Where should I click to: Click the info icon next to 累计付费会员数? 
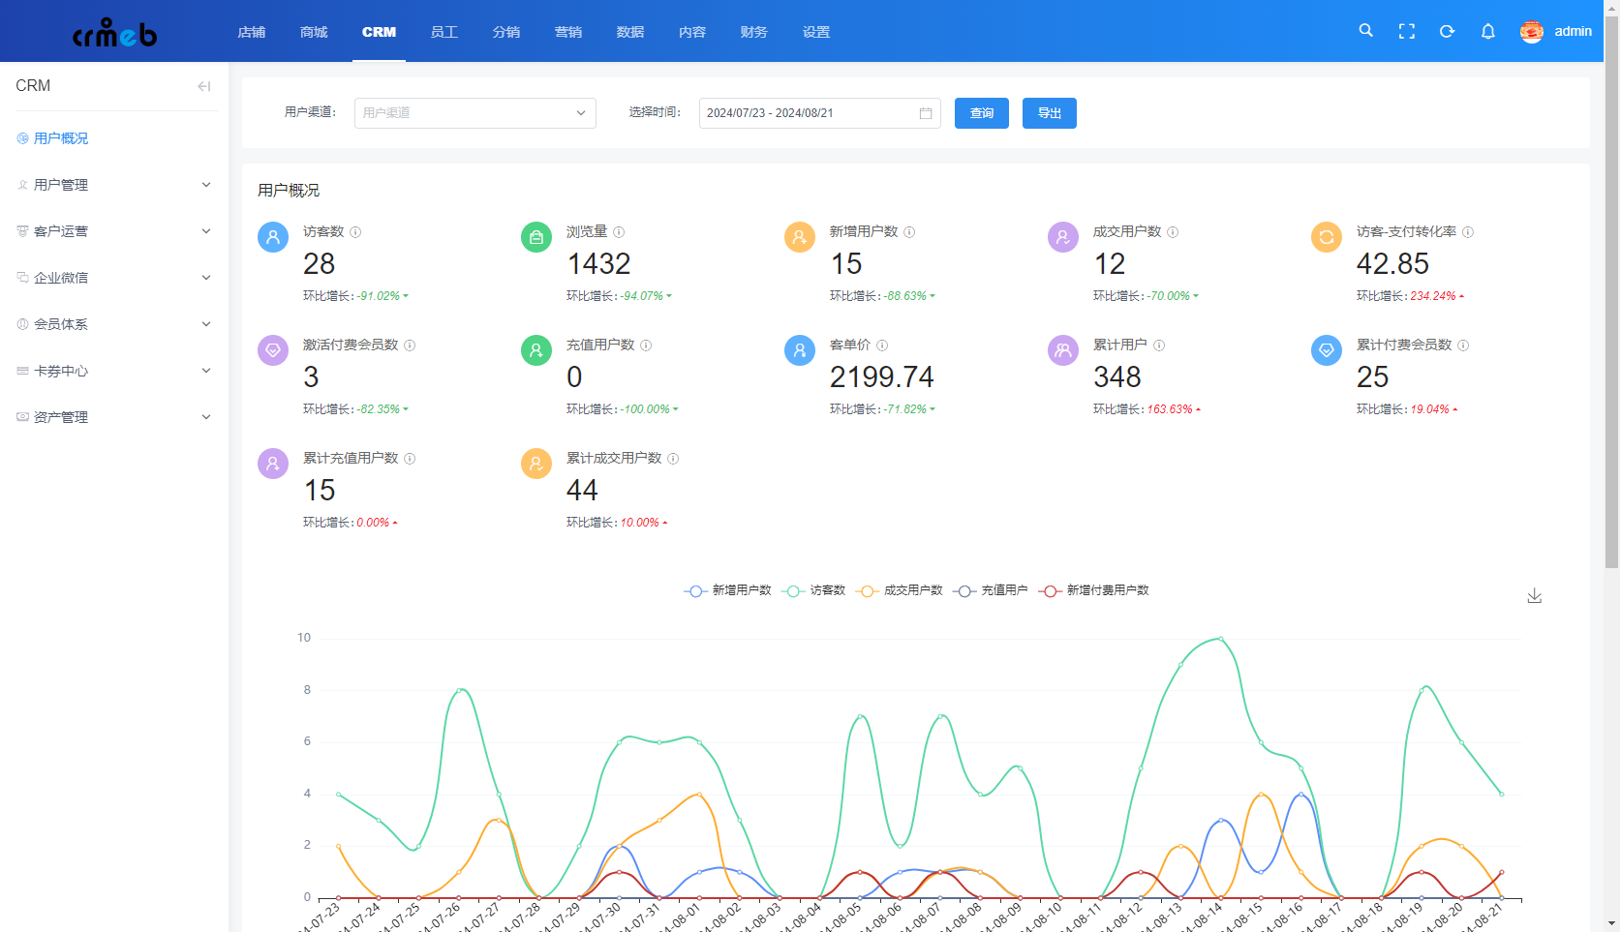tap(1463, 346)
